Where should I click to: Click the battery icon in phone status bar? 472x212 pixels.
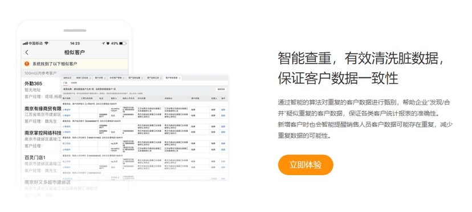coord(122,43)
